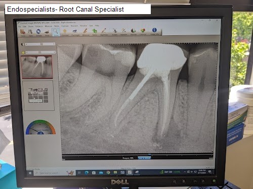The height and width of the screenshot is (189, 253).
Task: Click the image mount grid preview
Action: pos(38,95)
